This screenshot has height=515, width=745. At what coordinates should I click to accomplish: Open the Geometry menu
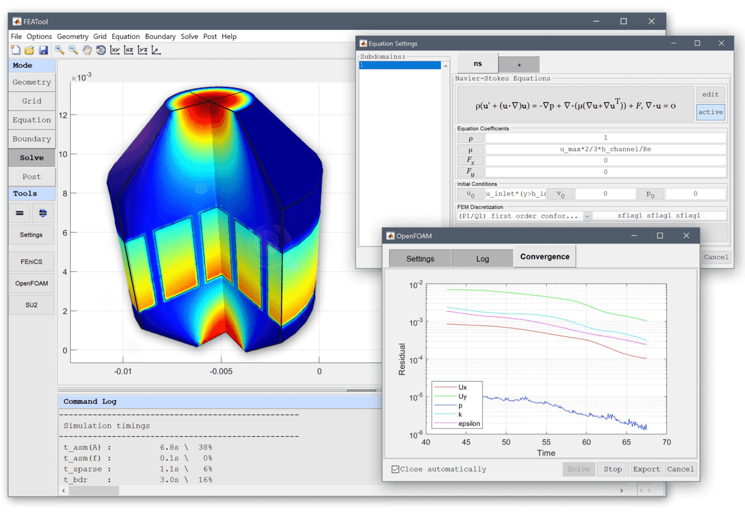pyautogui.click(x=72, y=36)
